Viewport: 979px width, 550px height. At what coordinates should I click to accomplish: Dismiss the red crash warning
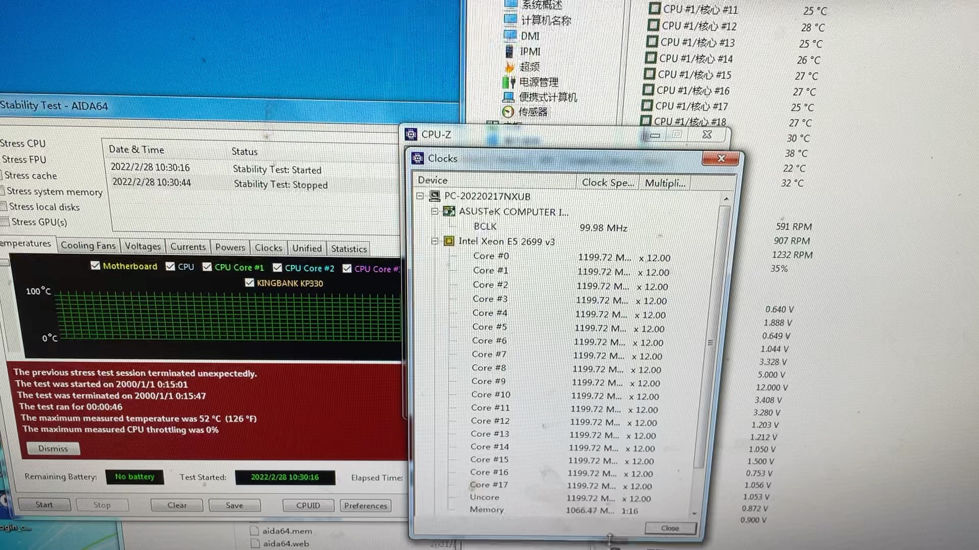53,448
